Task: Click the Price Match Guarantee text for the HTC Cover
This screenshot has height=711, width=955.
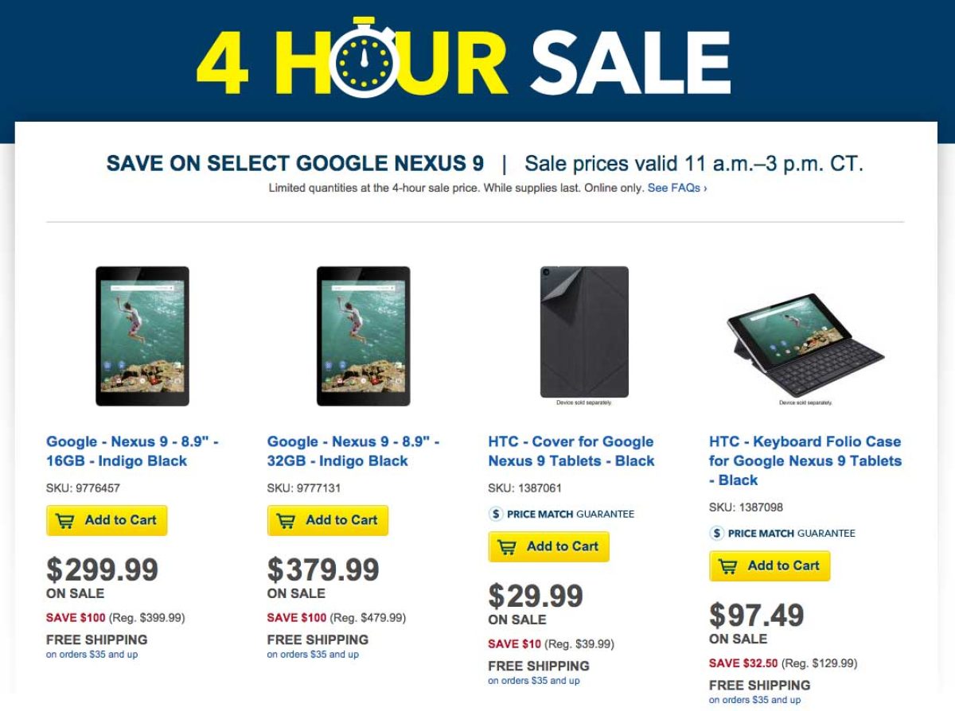Action: point(571,514)
